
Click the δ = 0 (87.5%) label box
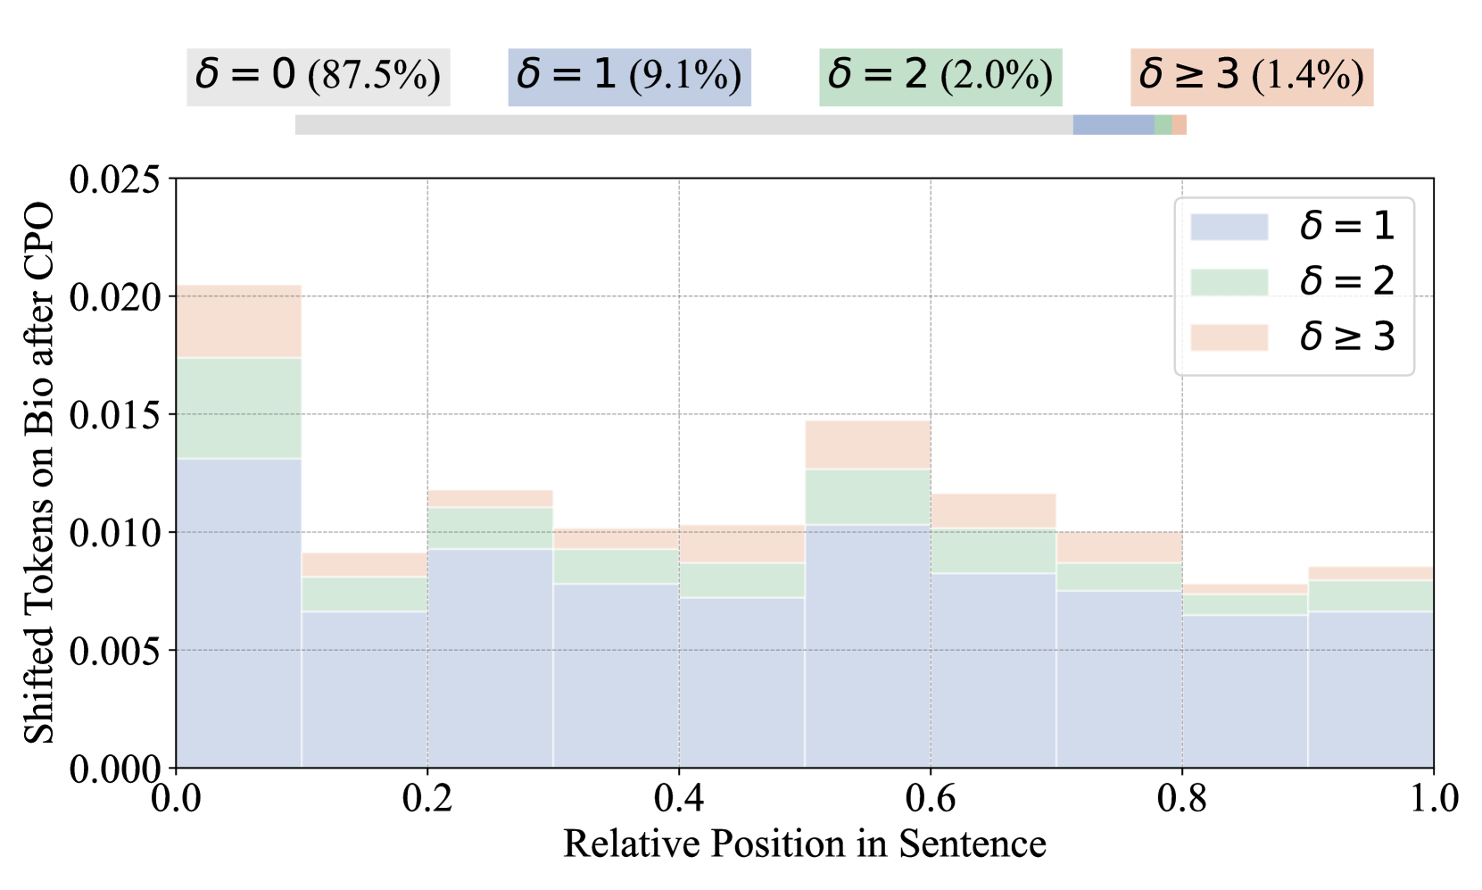(x=318, y=77)
